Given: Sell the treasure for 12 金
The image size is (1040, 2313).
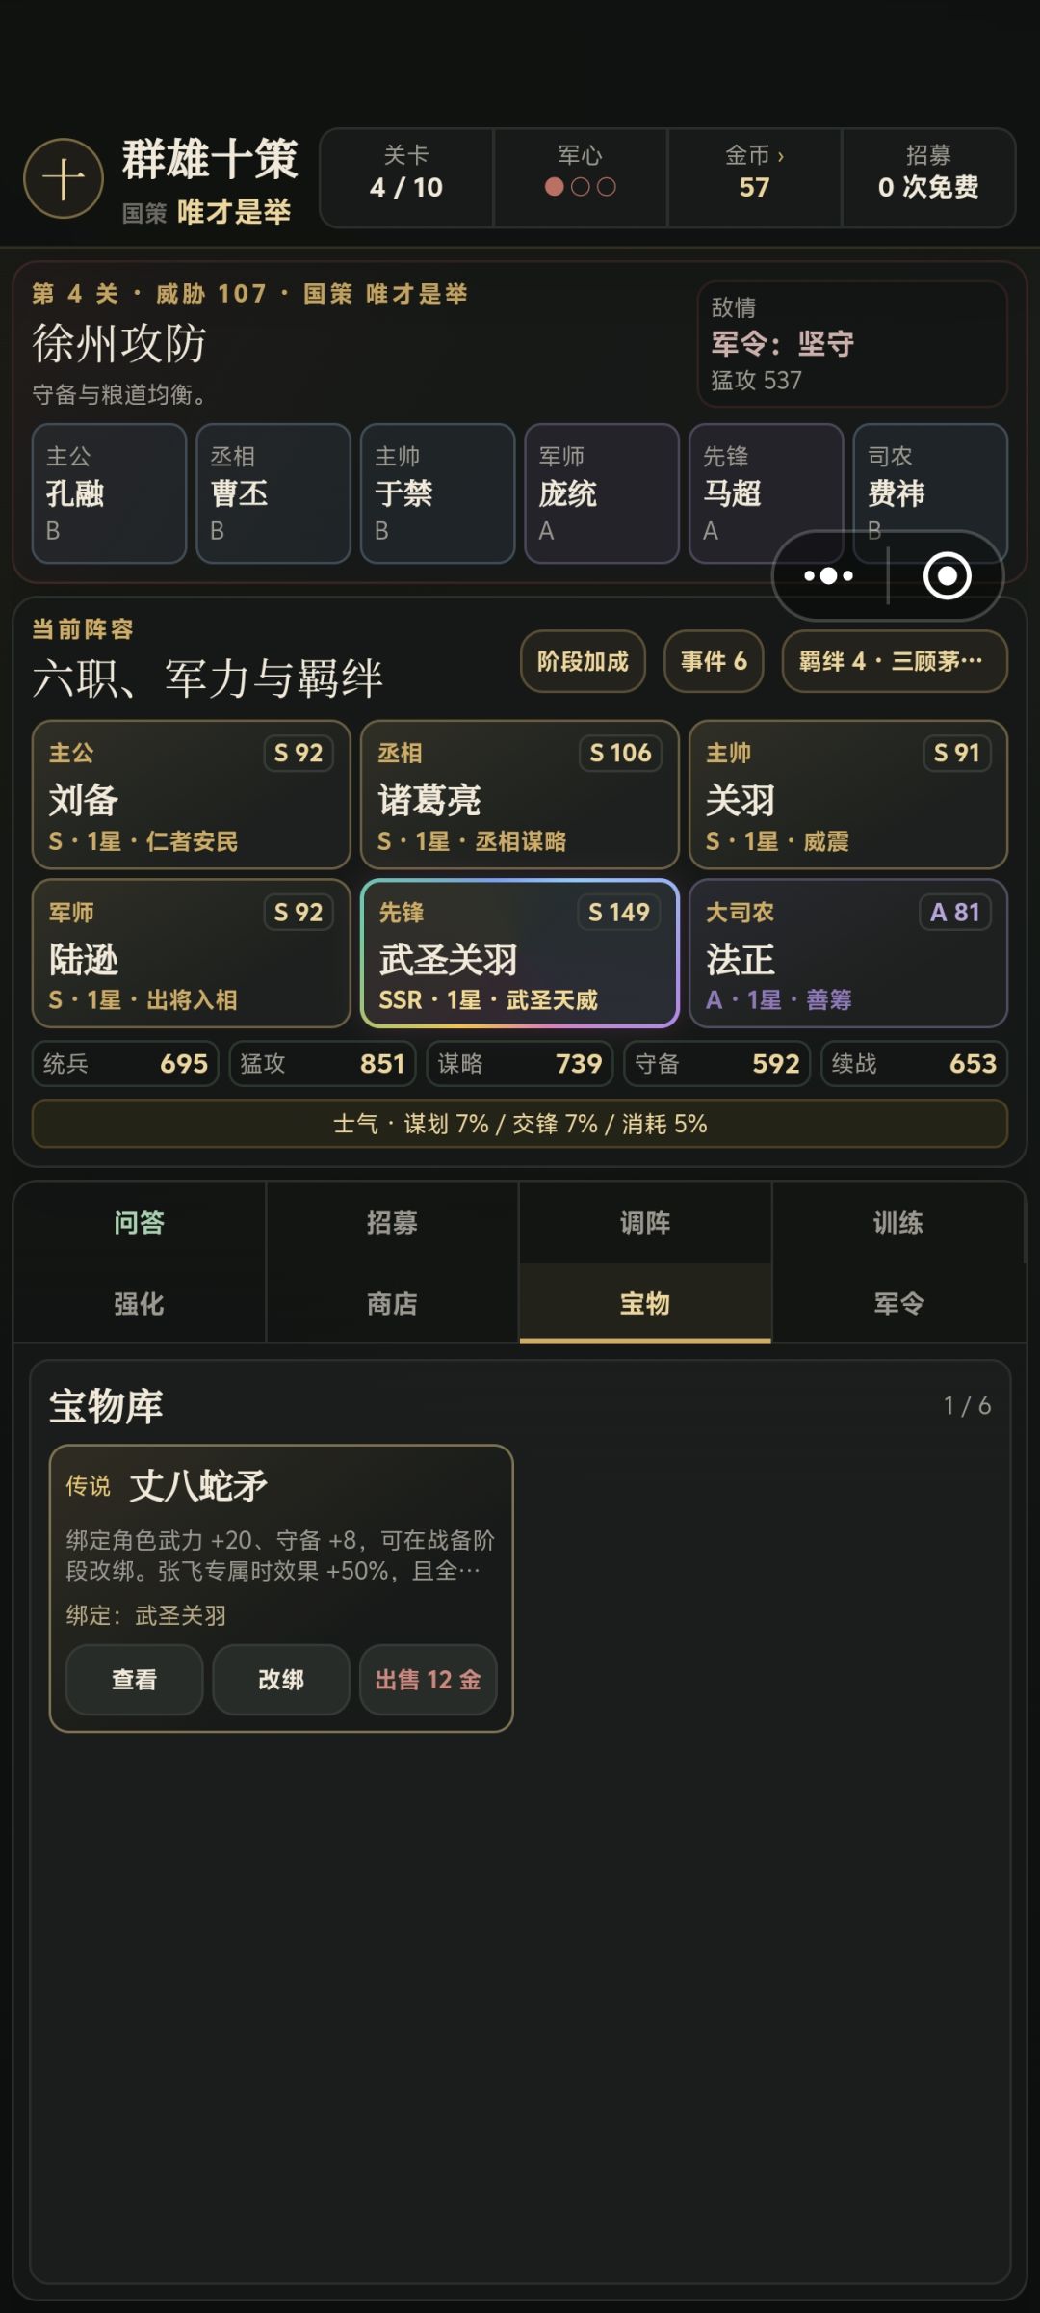Looking at the screenshot, I should [x=429, y=1680].
